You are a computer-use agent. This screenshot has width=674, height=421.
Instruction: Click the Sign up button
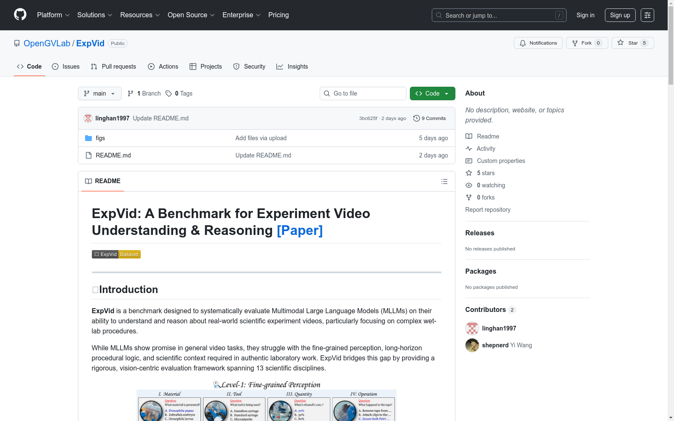tap(620, 15)
